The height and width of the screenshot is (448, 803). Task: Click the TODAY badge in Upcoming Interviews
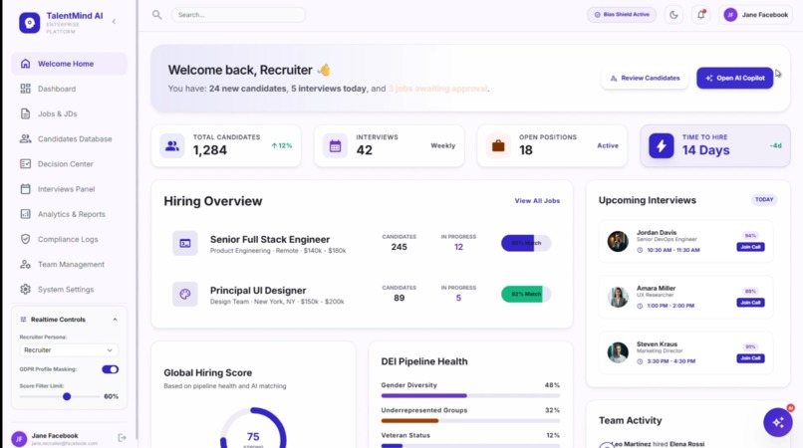(764, 200)
